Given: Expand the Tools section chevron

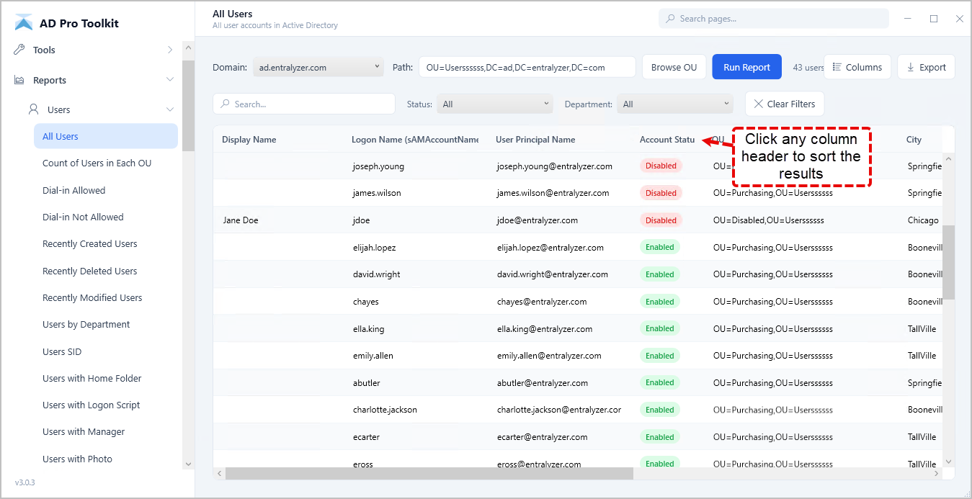Looking at the screenshot, I should pyautogui.click(x=169, y=49).
